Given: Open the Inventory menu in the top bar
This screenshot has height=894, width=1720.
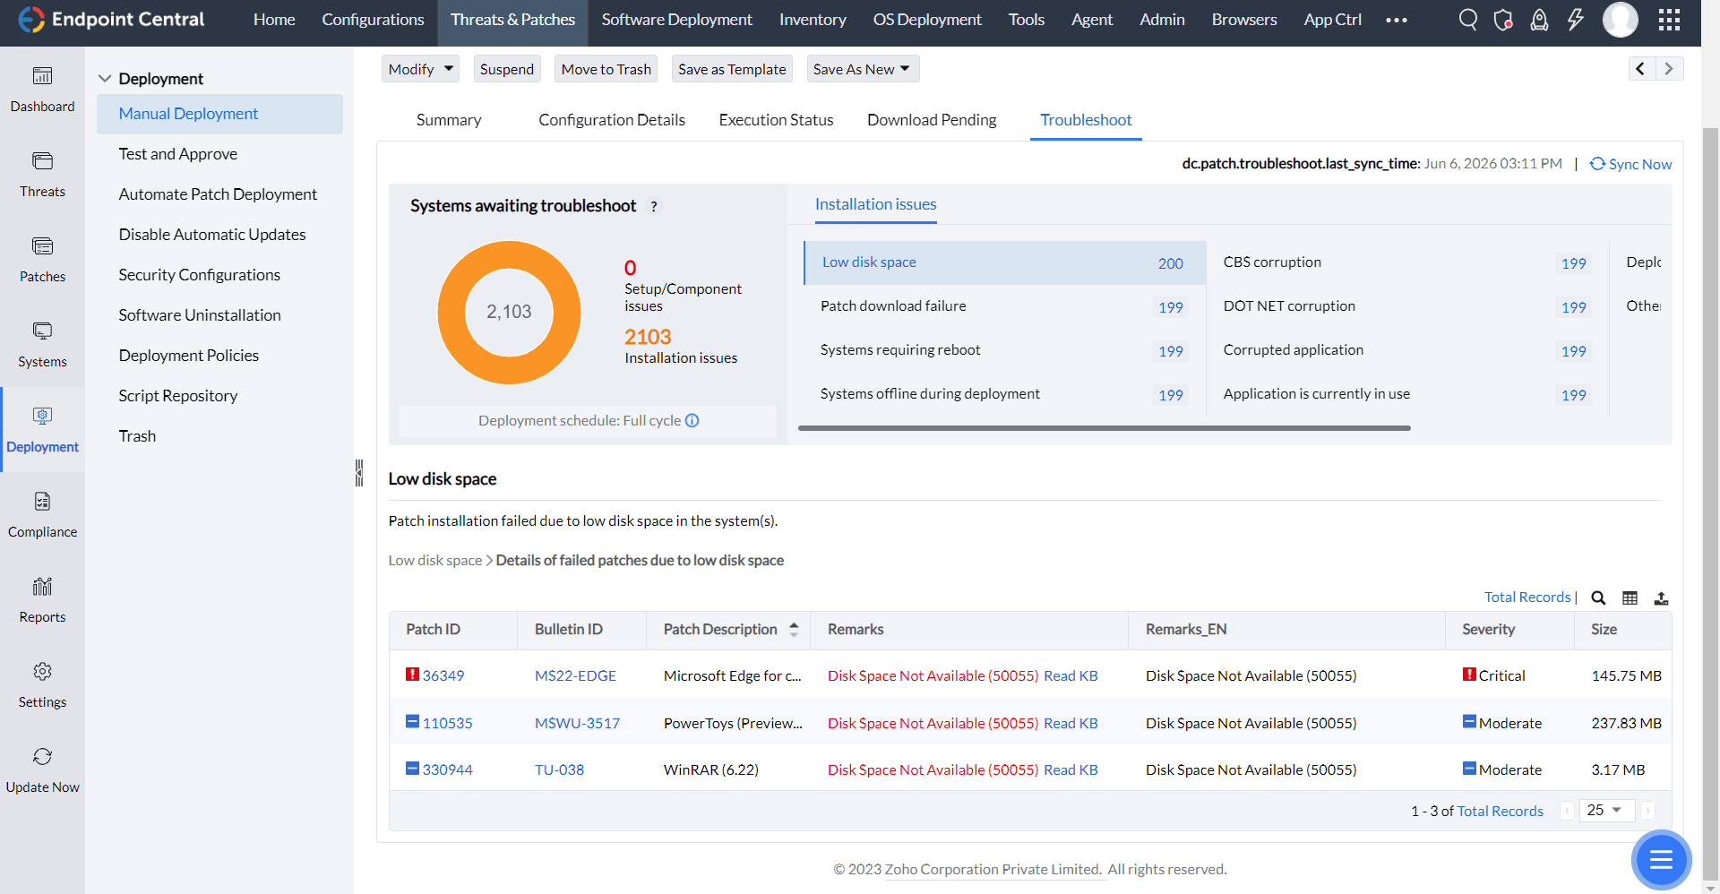Looking at the screenshot, I should click(812, 19).
